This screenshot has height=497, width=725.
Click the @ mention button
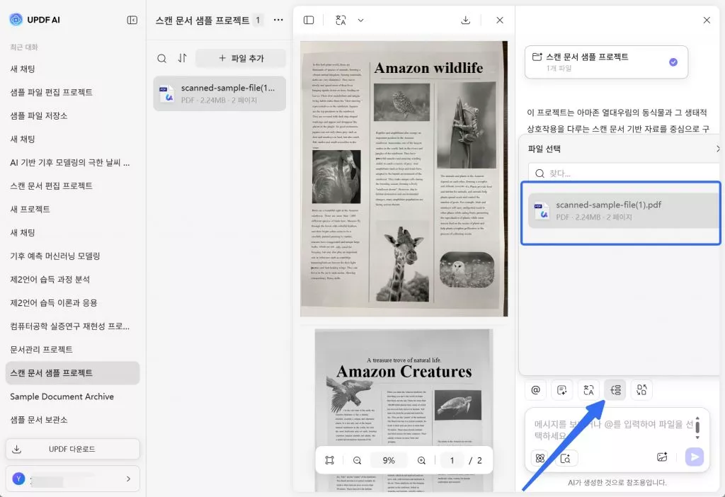[535, 389]
